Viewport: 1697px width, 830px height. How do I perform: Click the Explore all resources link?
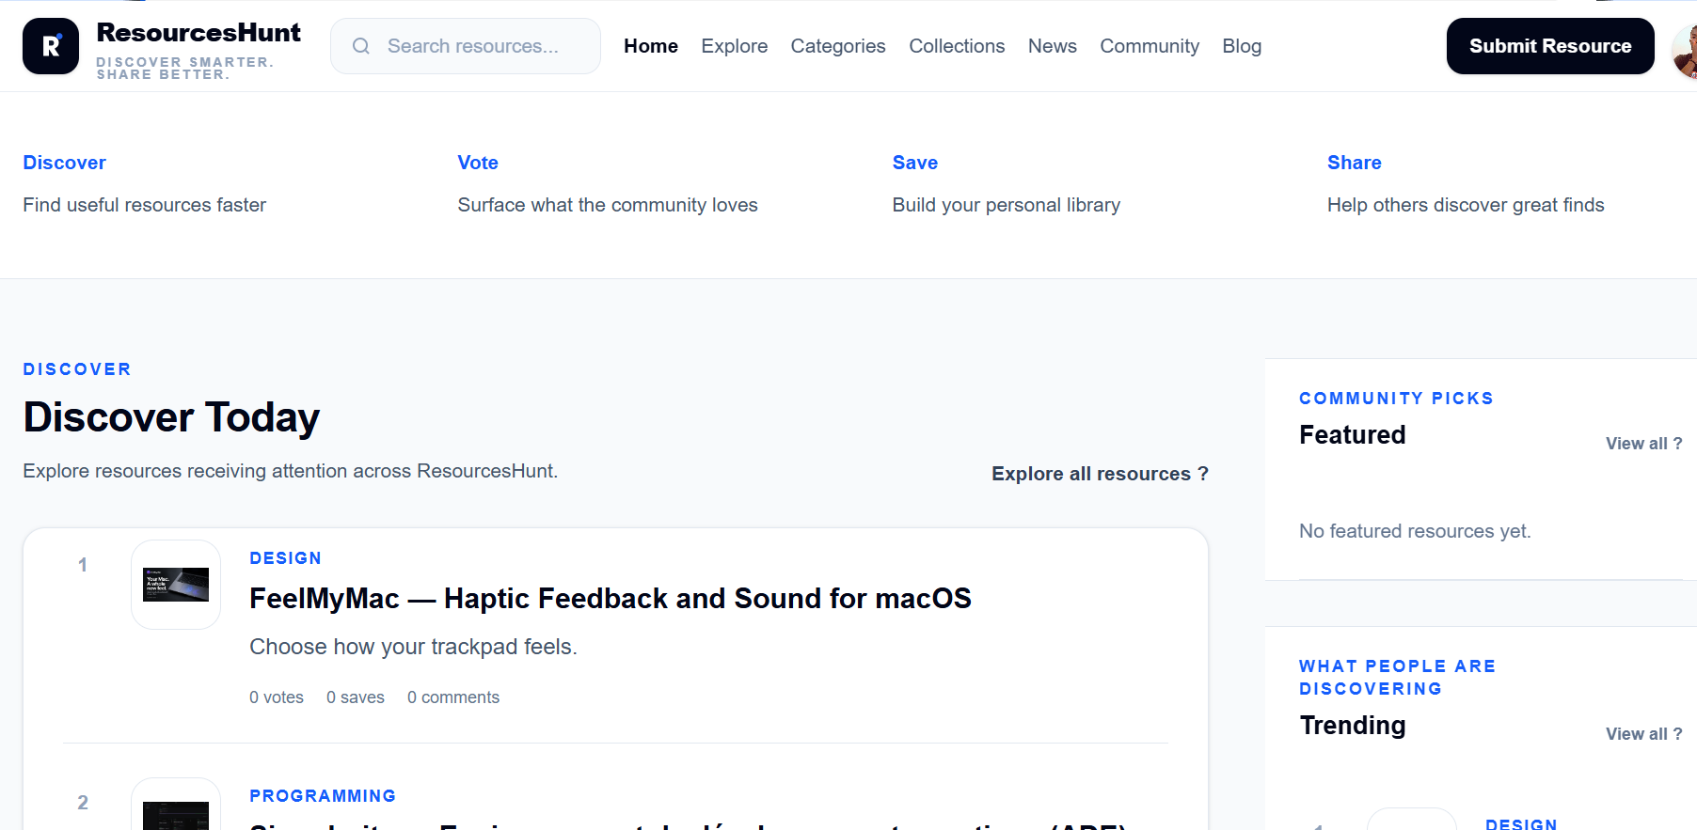tap(1100, 474)
